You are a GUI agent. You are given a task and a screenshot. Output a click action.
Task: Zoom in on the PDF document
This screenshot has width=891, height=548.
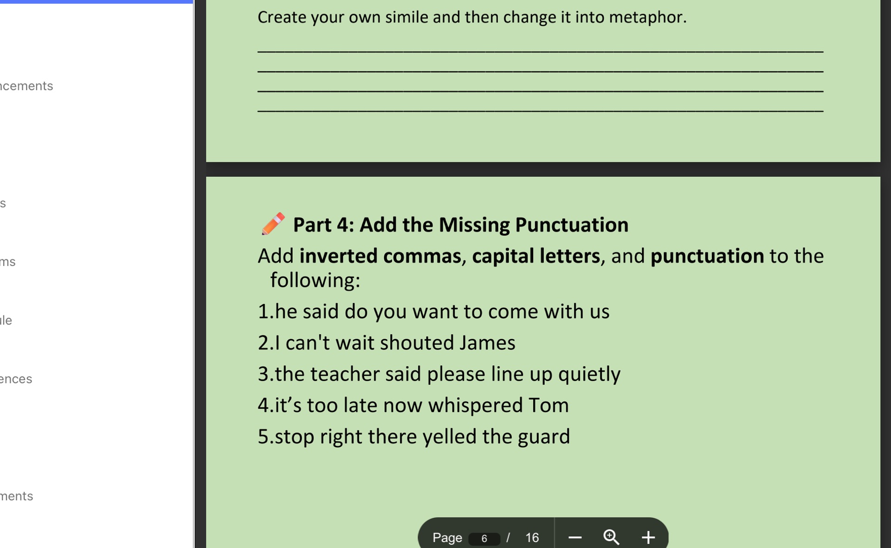pyautogui.click(x=648, y=537)
